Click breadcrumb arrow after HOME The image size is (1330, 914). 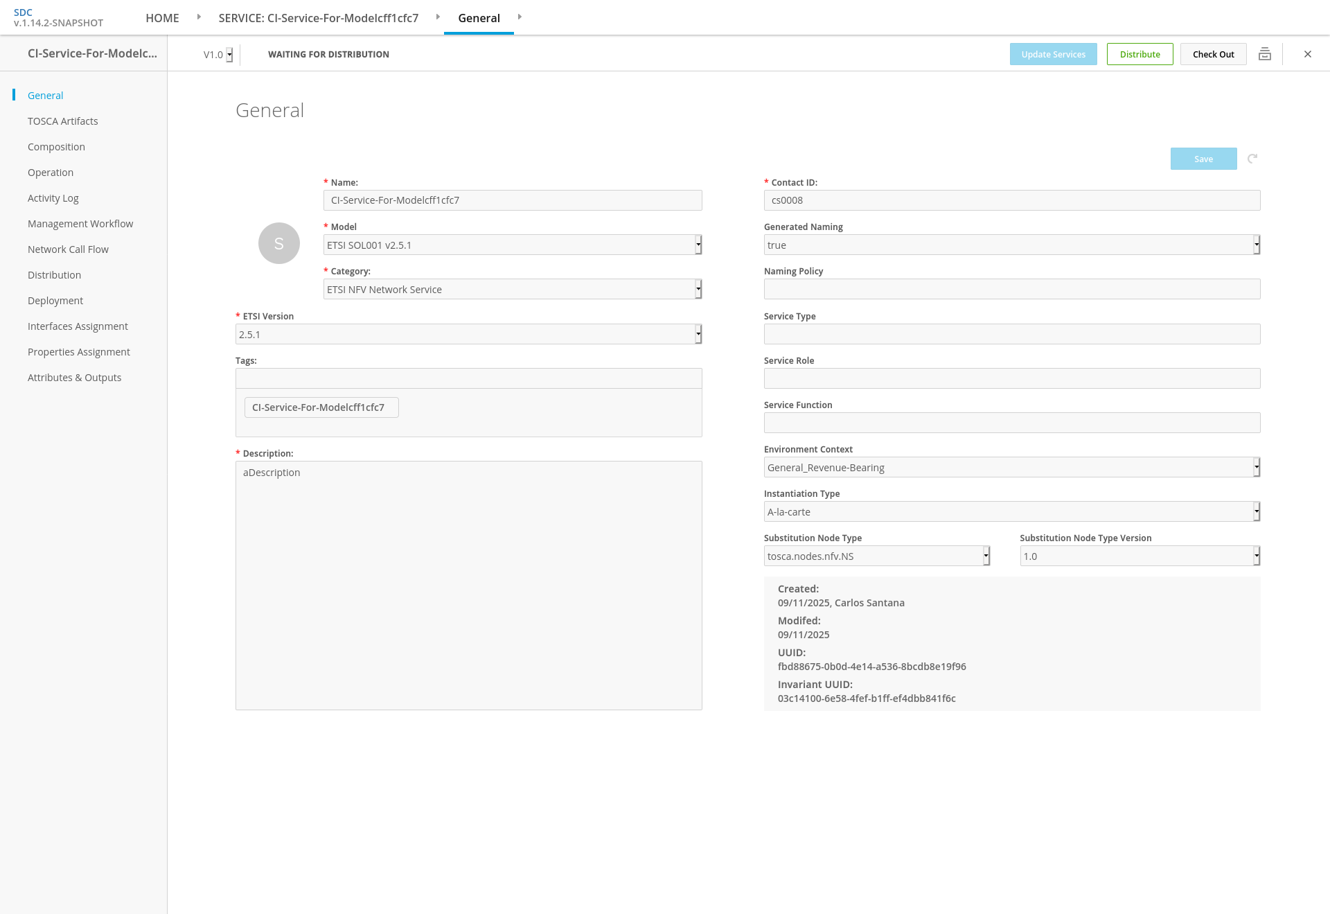(x=199, y=17)
